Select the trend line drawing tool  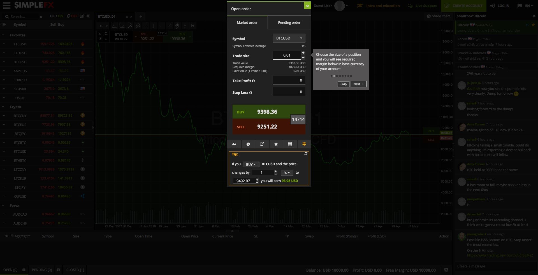coord(170,26)
